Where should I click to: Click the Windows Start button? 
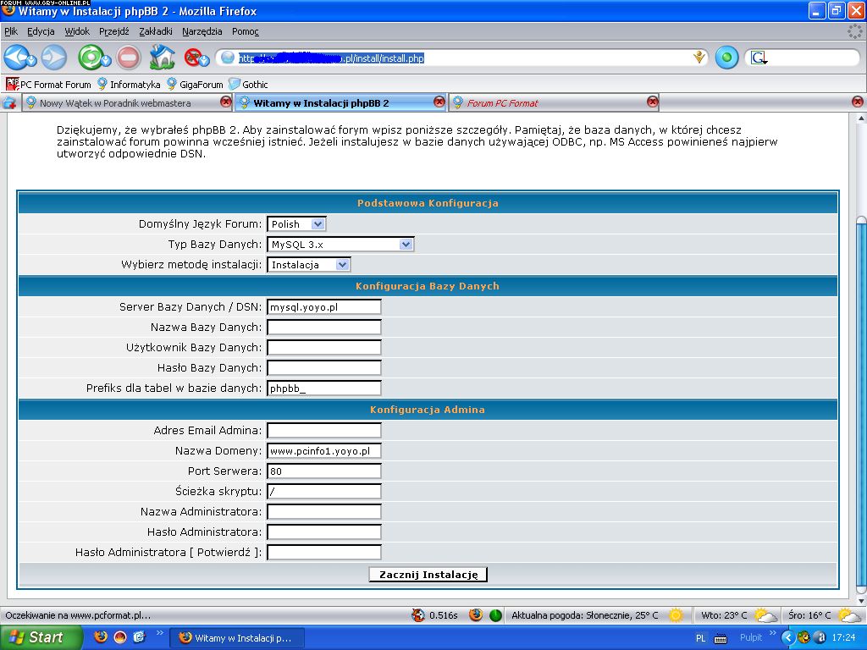41,637
